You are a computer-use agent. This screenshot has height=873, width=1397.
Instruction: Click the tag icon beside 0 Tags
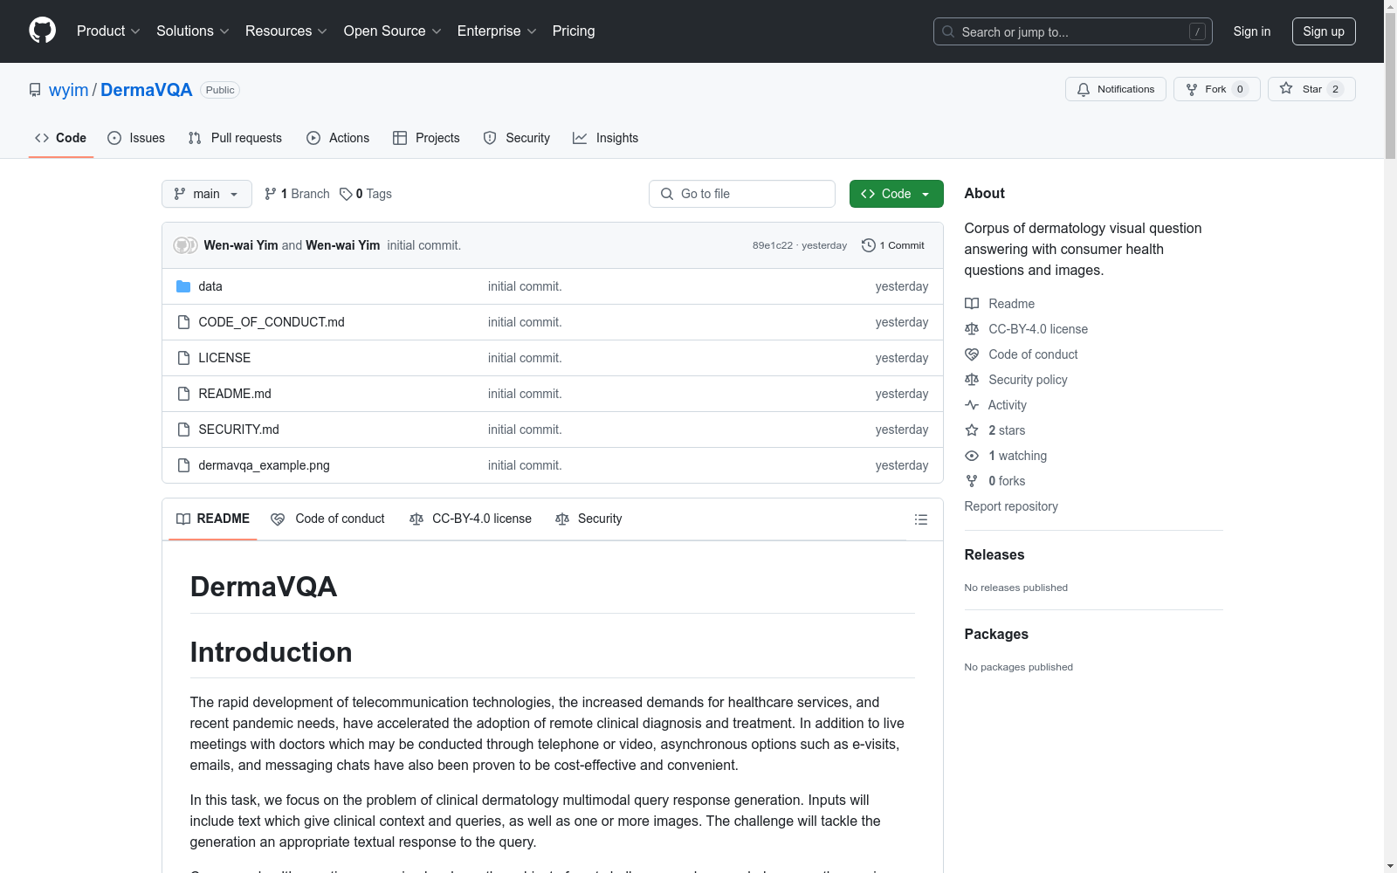pos(346,194)
